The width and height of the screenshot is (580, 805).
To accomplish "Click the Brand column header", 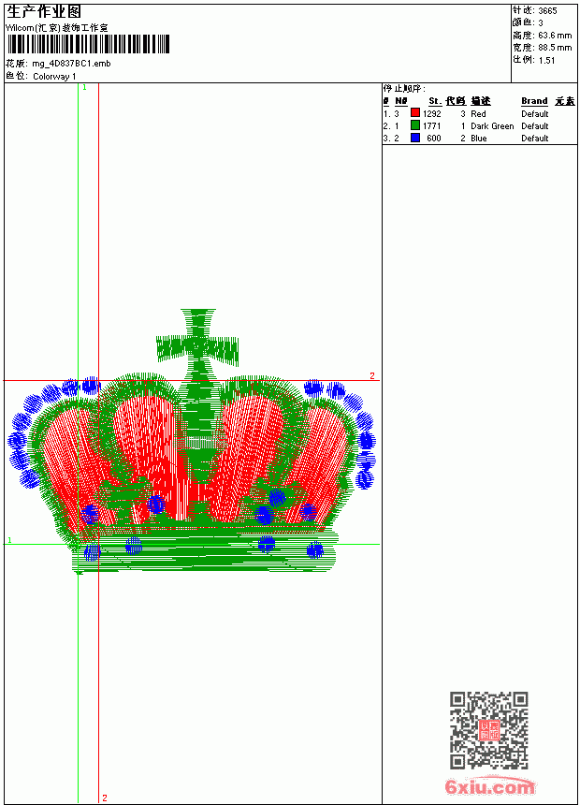I will 534,101.
